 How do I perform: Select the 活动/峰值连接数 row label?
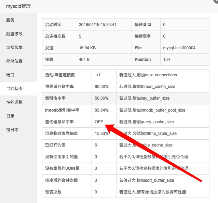click(x=60, y=75)
